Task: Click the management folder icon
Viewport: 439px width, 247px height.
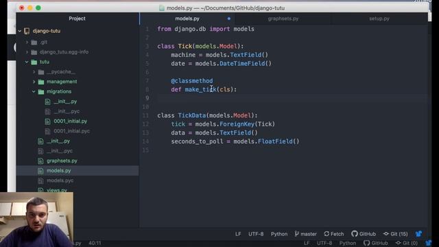Action: pyautogui.click(x=41, y=82)
